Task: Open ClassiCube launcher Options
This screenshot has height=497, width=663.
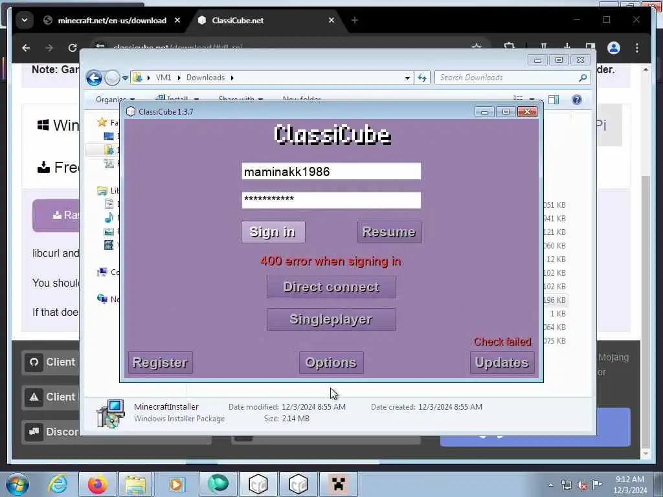Action: [331, 362]
